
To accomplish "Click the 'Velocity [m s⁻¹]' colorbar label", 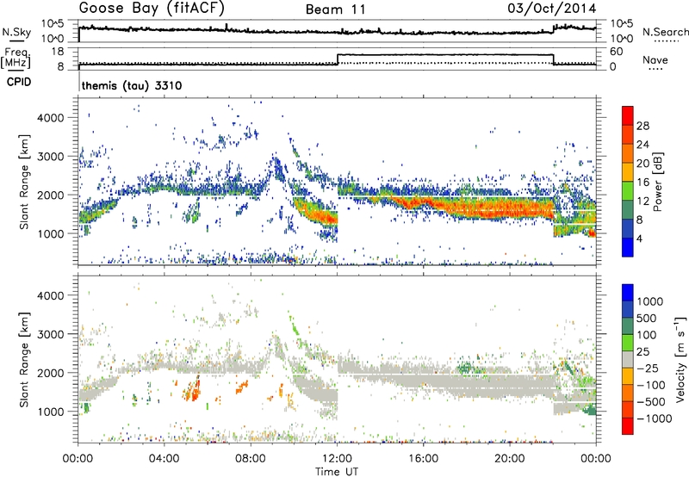I will pyautogui.click(x=680, y=359).
